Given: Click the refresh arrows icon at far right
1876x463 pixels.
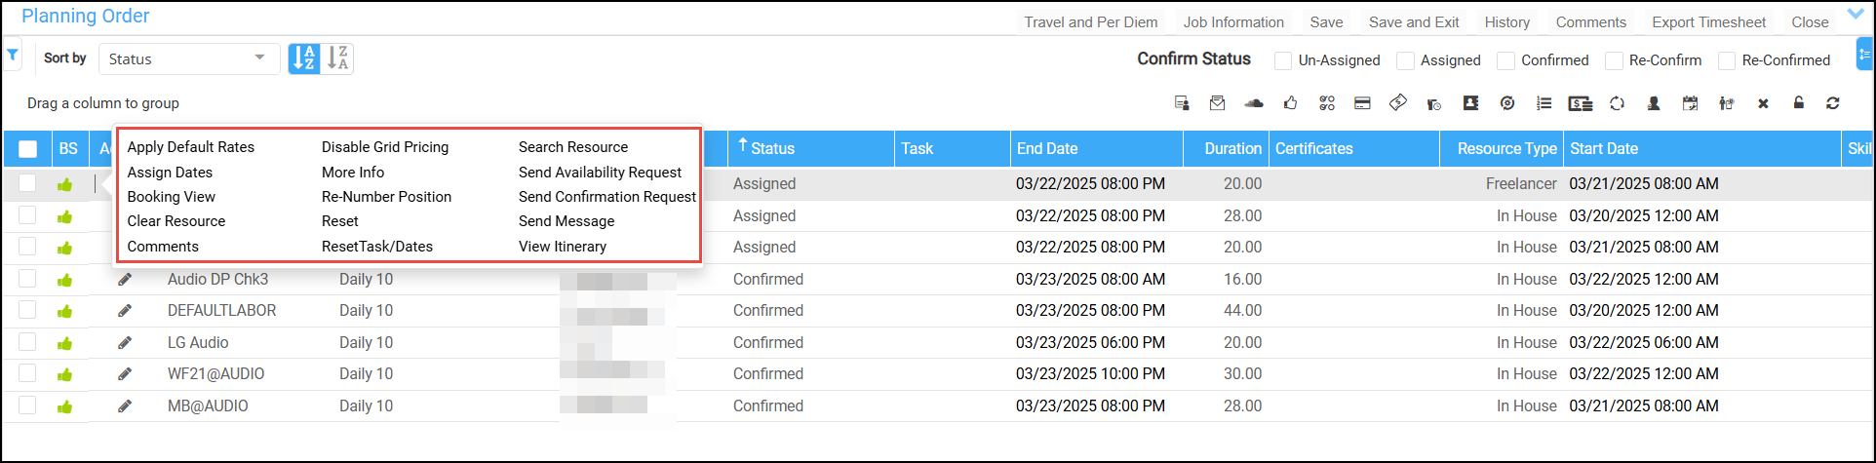Looking at the screenshot, I should point(1833,103).
